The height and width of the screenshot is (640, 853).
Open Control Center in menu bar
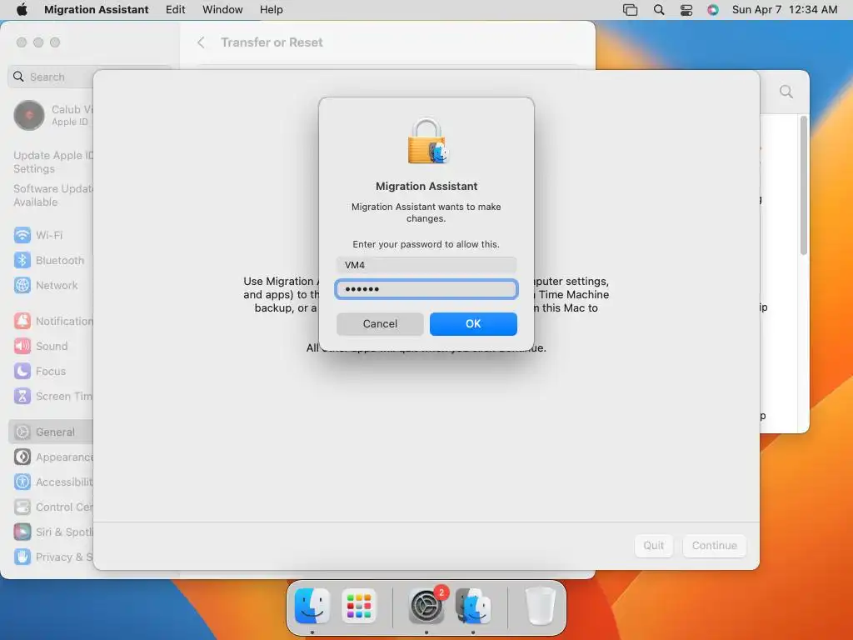pos(686,10)
